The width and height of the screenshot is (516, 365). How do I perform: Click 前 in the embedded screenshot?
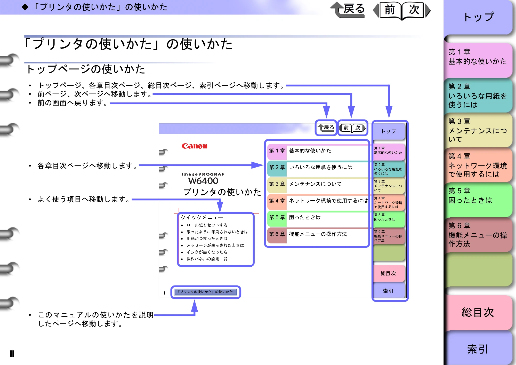click(x=346, y=128)
